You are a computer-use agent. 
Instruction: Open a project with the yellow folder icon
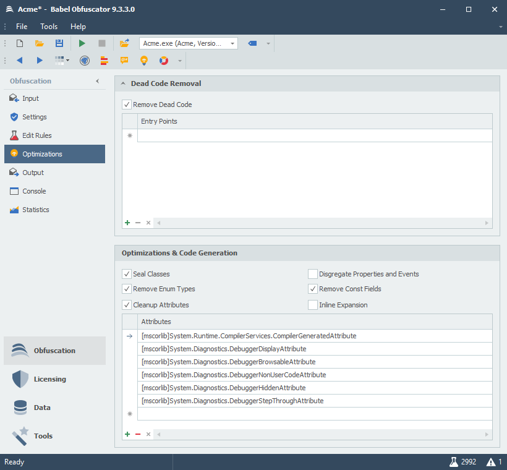[x=40, y=43]
